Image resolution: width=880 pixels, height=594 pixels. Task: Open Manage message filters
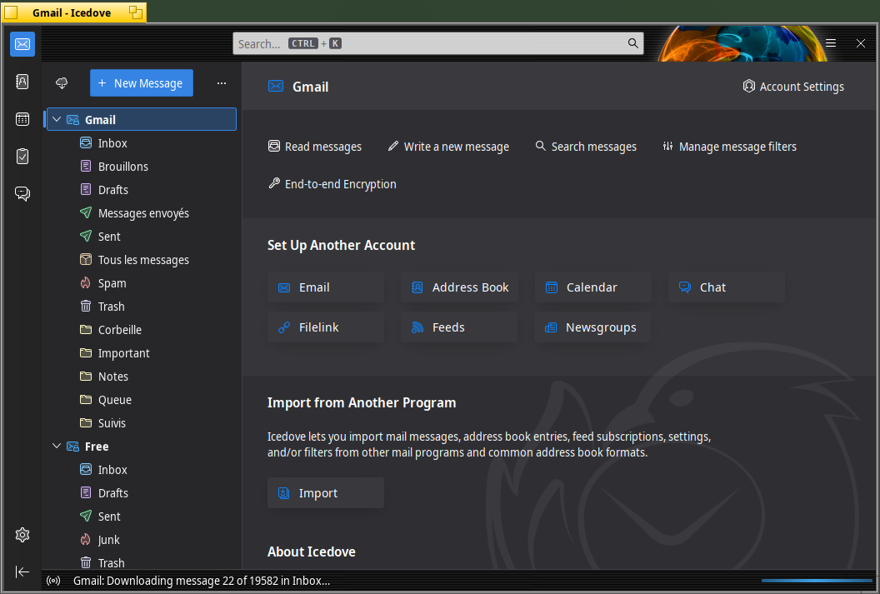tap(729, 147)
